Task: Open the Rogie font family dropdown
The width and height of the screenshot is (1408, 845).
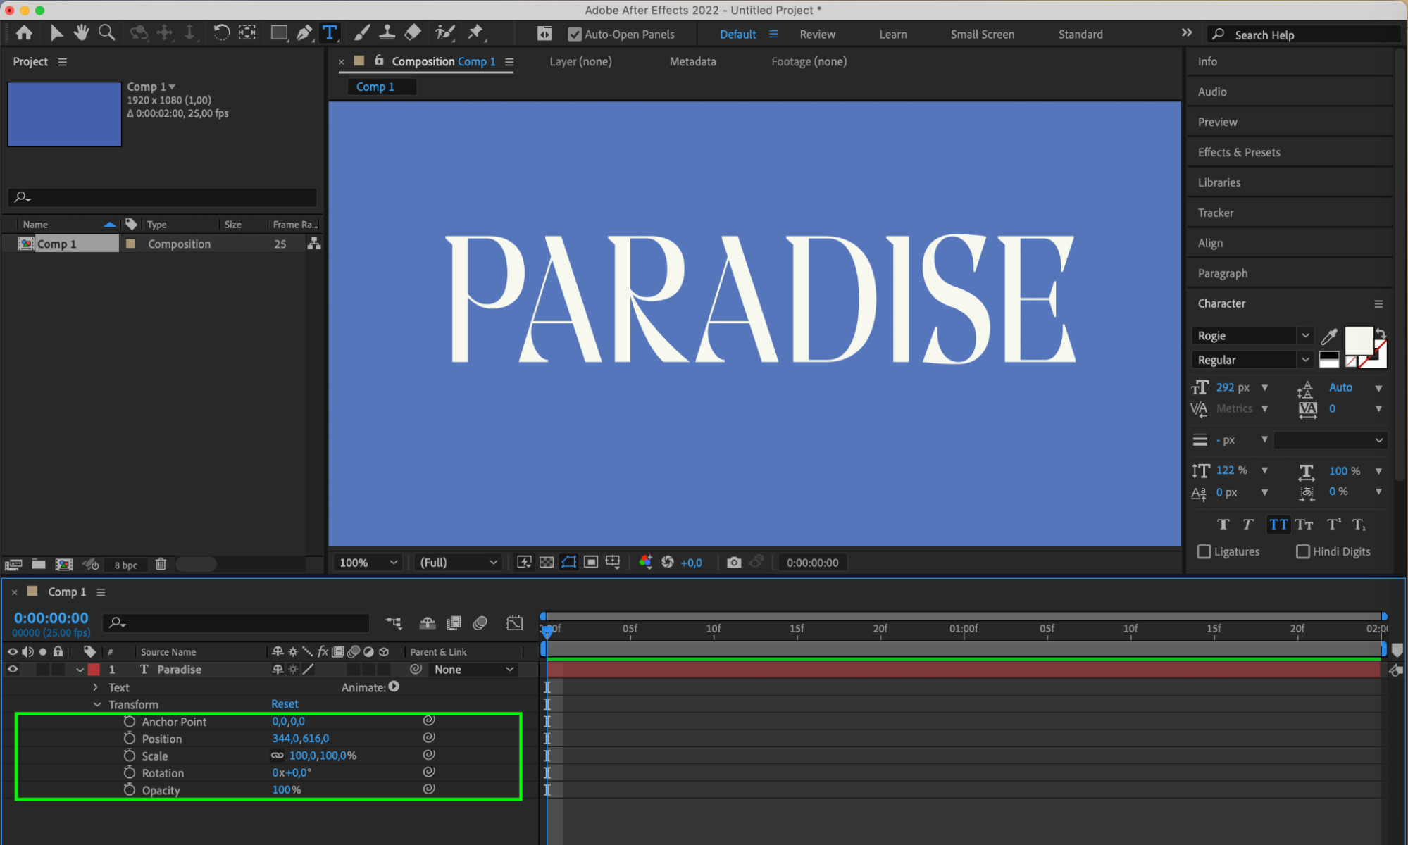Action: click(1304, 336)
